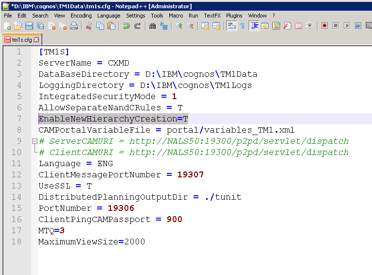Toggle Show All Characters pilcrow icon

tap(242, 26)
